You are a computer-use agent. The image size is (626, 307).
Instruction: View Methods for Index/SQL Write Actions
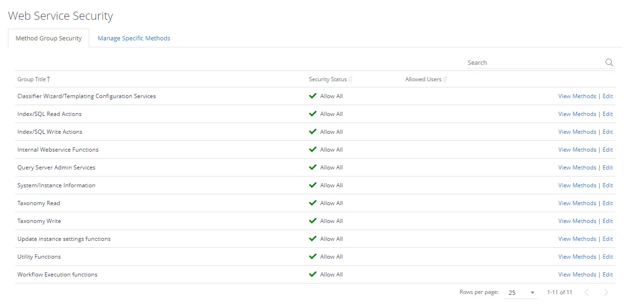click(577, 132)
